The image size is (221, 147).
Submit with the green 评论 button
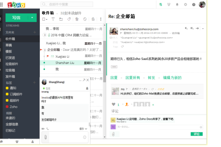[197, 134]
